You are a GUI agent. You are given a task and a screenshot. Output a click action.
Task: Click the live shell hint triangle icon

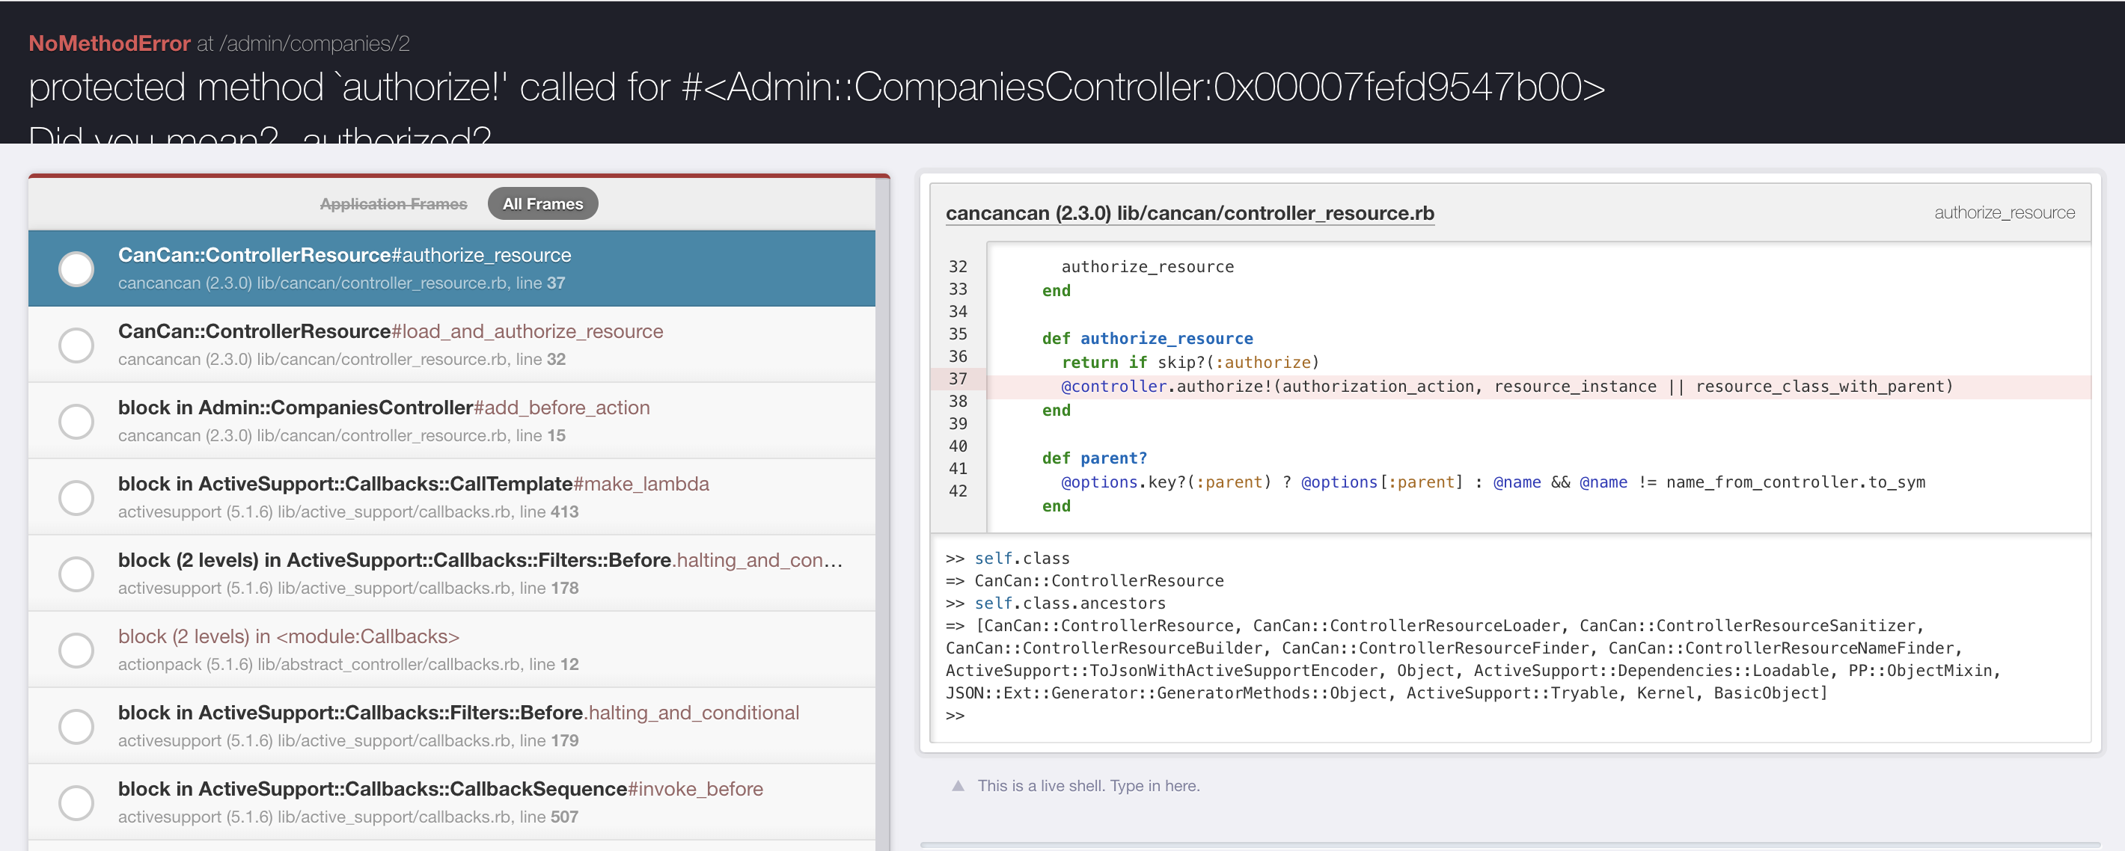point(958,786)
